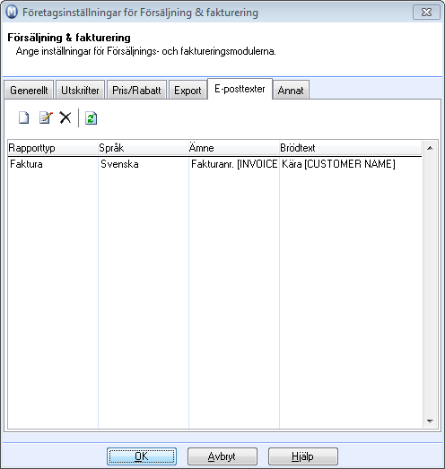445x469 pixels.
Task: Click the Ämne column header
Action: [234, 148]
